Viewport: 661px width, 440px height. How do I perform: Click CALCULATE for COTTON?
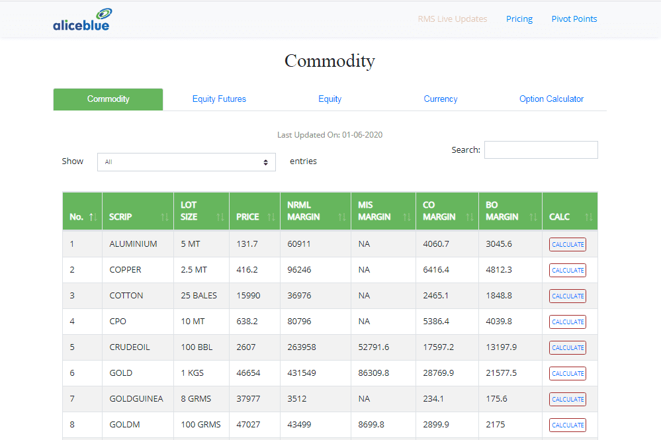coord(568,296)
